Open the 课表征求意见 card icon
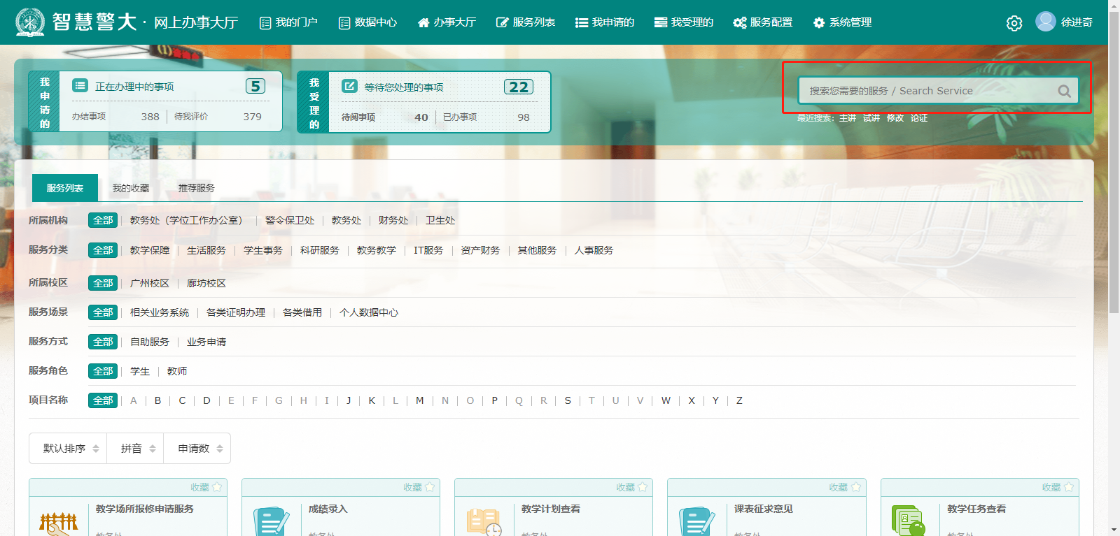 (697, 522)
